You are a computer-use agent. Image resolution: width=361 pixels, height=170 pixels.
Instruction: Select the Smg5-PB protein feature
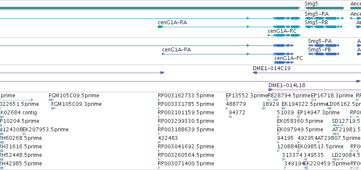click(x=324, y=54)
